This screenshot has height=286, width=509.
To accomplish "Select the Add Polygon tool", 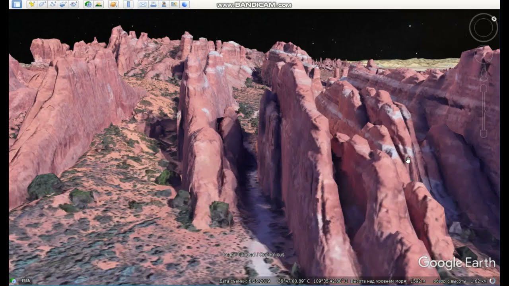I will [43, 4].
